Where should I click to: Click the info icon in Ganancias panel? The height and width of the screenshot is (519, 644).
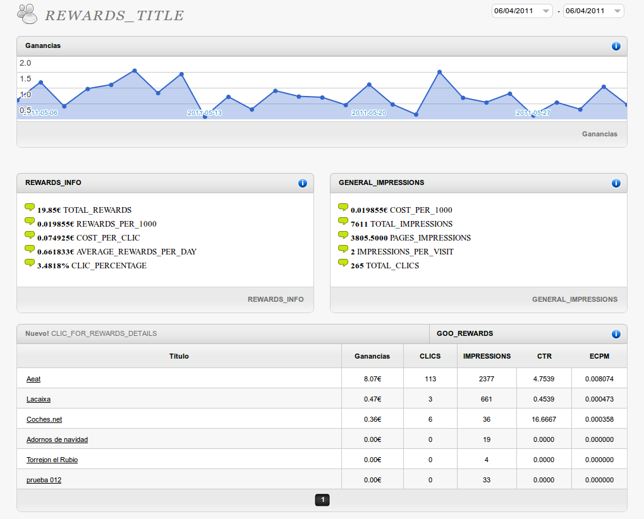pyautogui.click(x=616, y=46)
